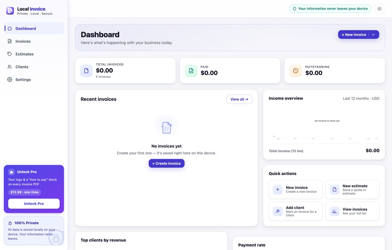This screenshot has width=392, height=250.
Task: Click View all recent invoices
Action: tap(239, 99)
